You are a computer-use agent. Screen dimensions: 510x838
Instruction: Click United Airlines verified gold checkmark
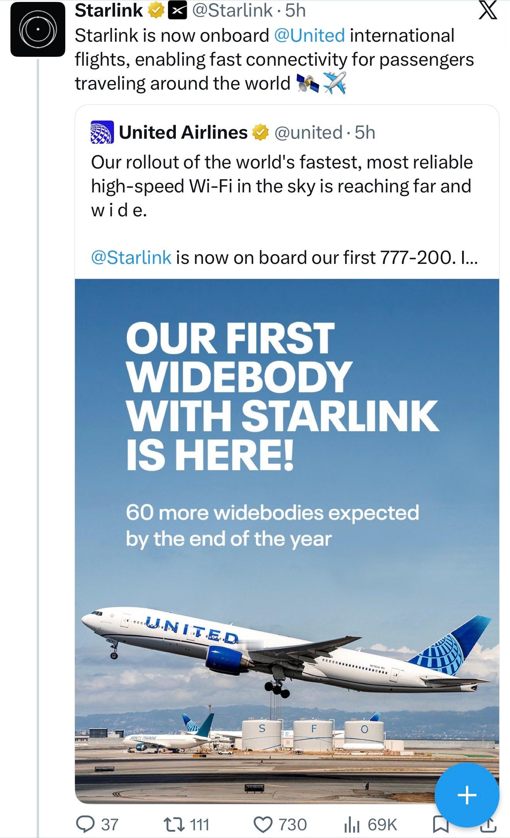(x=261, y=133)
